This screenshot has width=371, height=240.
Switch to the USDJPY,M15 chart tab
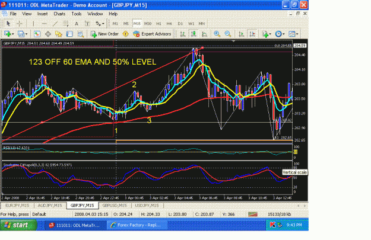coord(147,206)
